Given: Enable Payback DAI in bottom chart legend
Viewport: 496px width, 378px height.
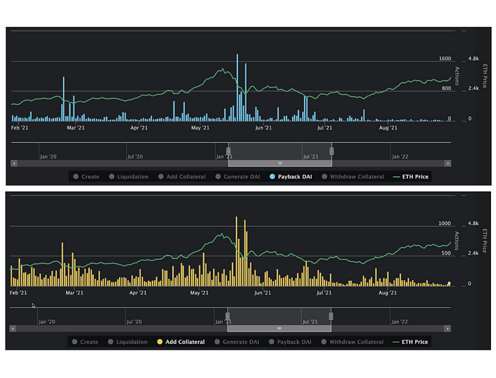Looking at the screenshot, I should pyautogui.click(x=290, y=342).
